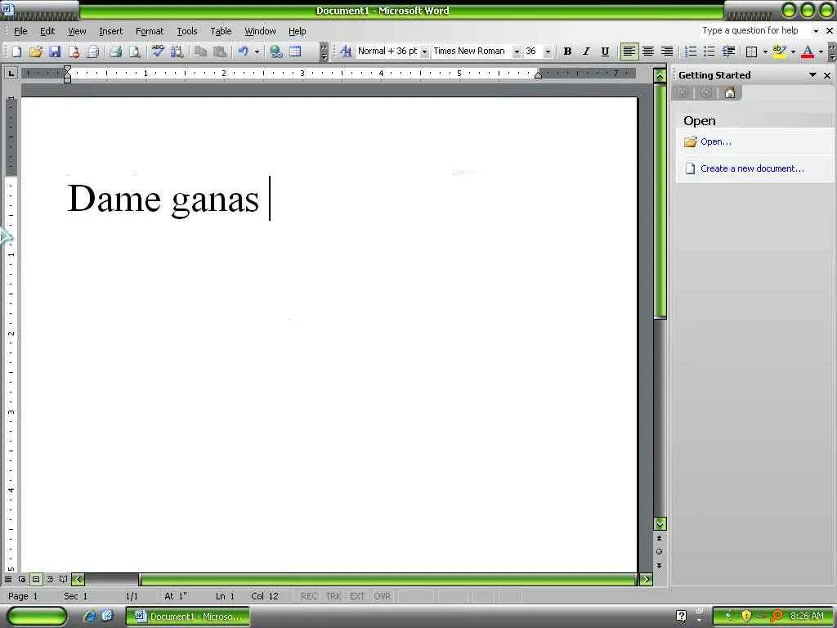
Task: Open the Style dropdown showing Normal + 36 pt
Action: [x=424, y=52]
